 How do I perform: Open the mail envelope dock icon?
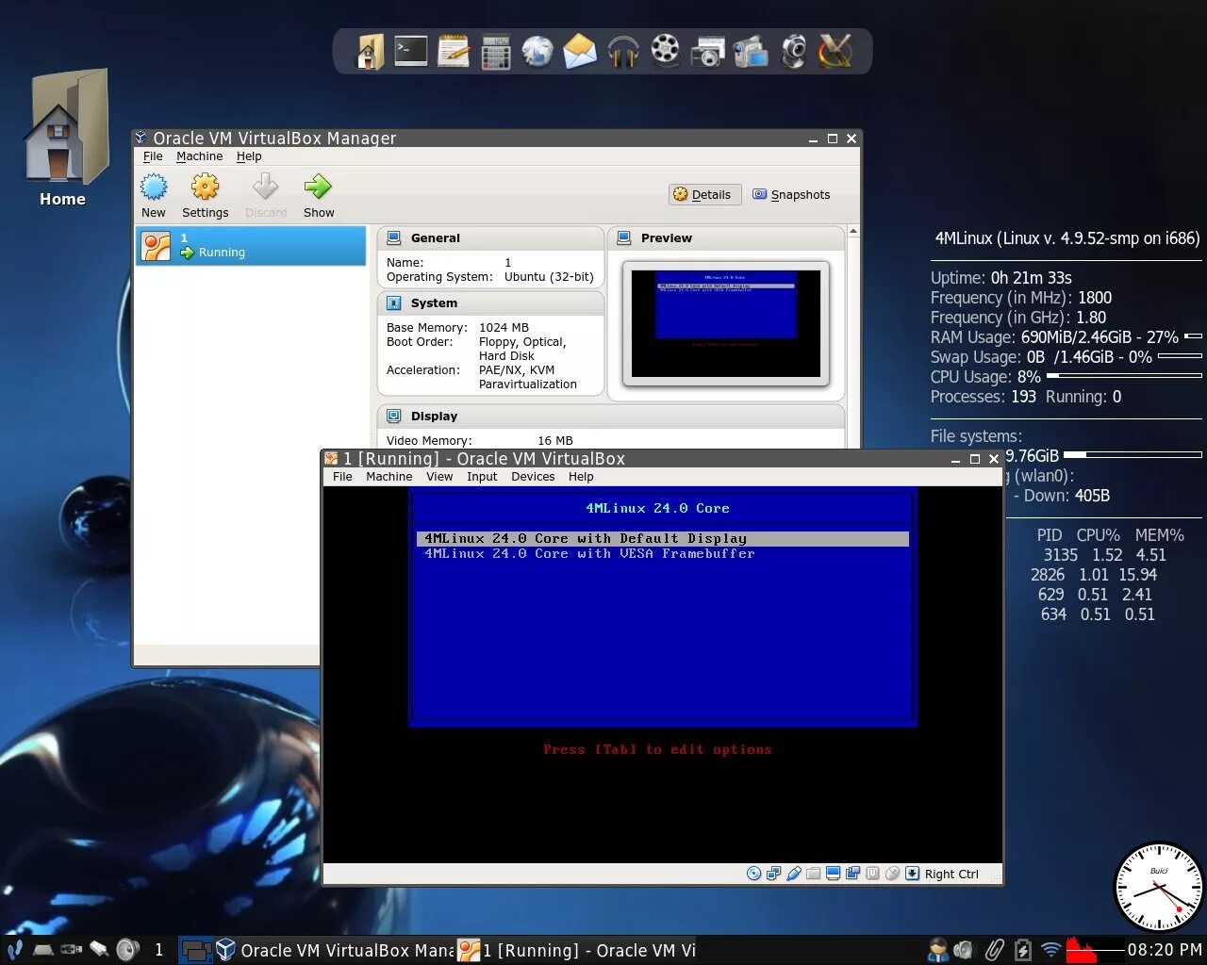click(580, 51)
